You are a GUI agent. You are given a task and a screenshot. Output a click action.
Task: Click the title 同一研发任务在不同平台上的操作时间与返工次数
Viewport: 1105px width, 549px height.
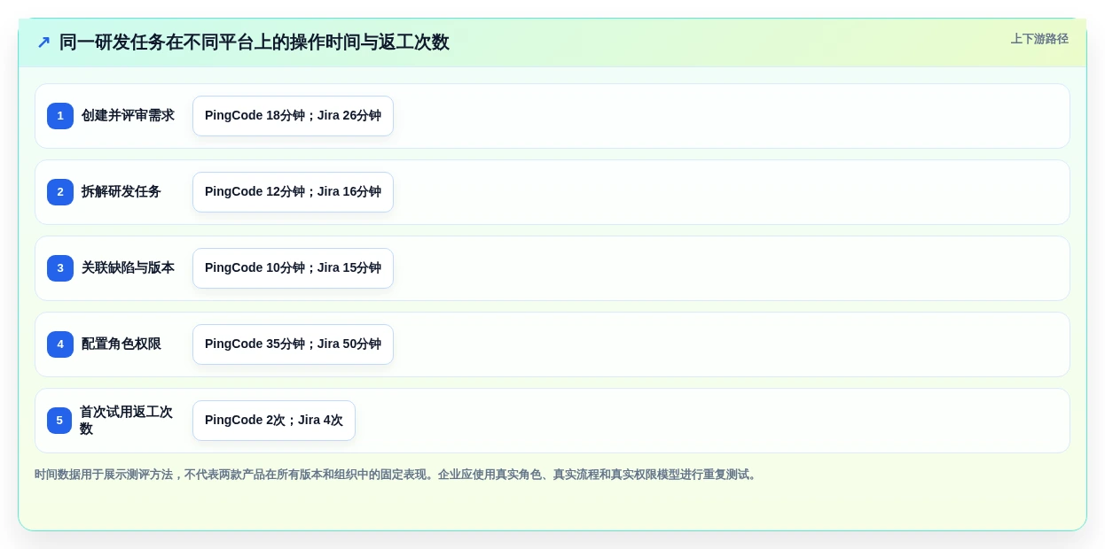(255, 43)
